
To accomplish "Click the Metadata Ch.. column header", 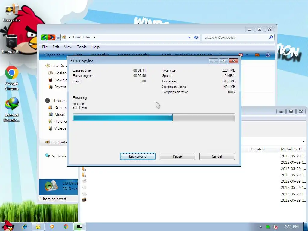I will (293, 149).
